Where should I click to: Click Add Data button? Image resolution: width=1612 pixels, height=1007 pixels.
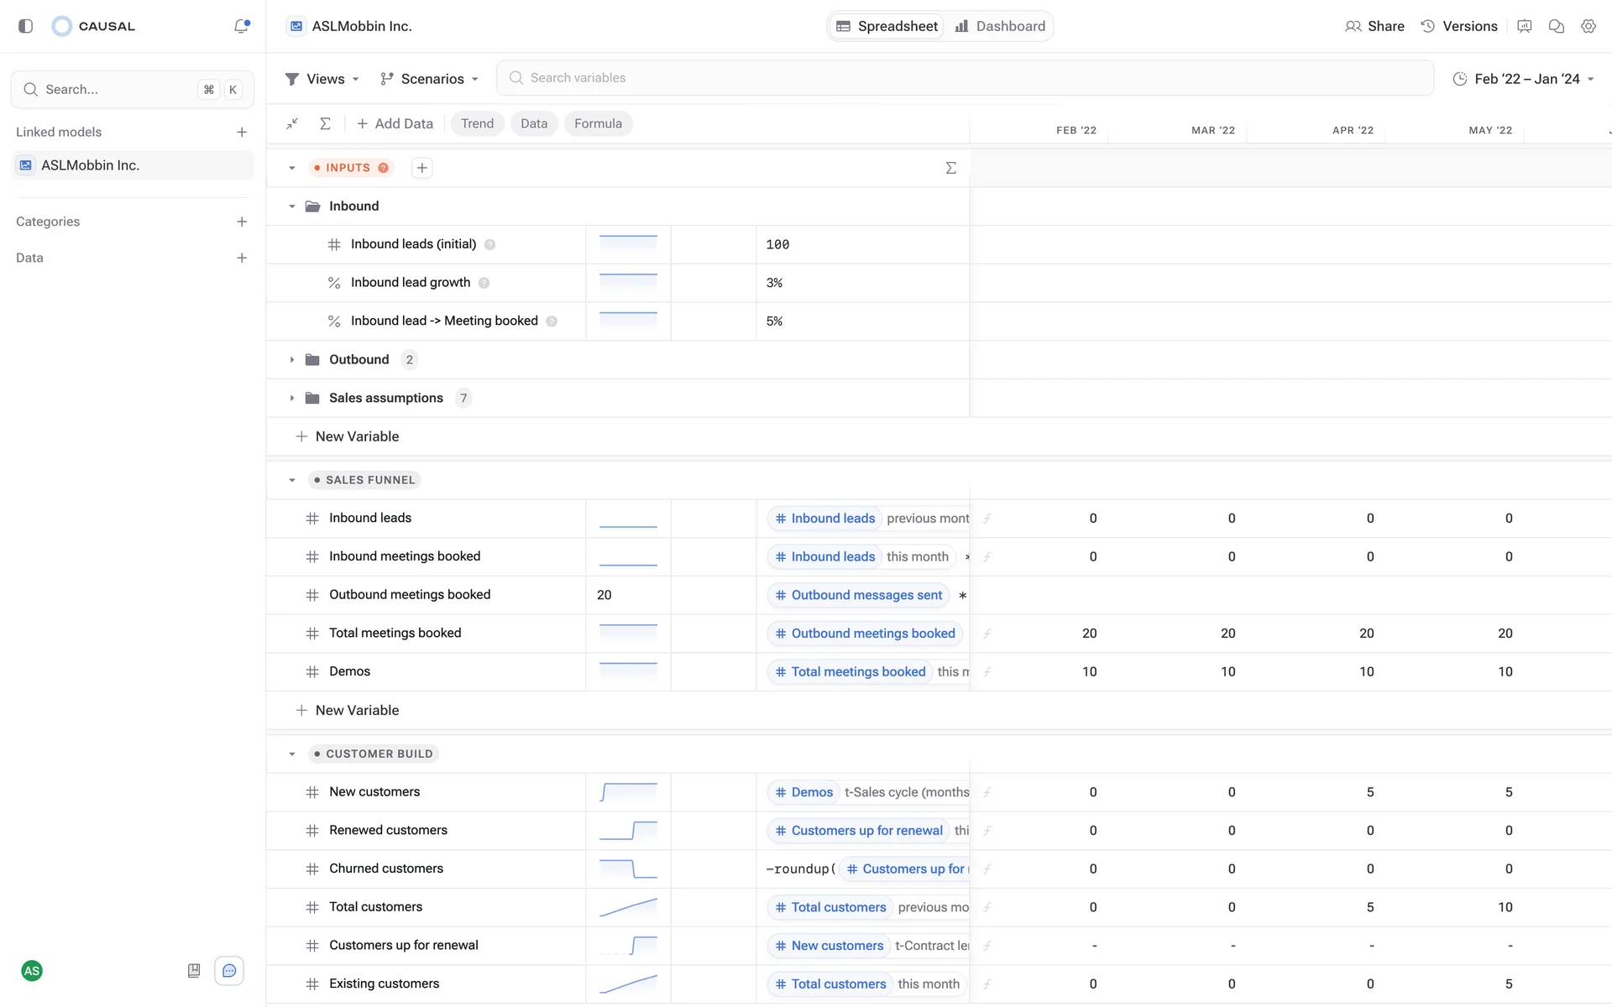(395, 124)
